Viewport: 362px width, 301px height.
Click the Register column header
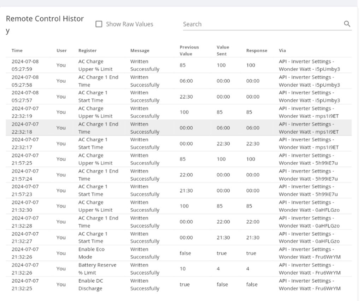pyautogui.click(x=87, y=51)
